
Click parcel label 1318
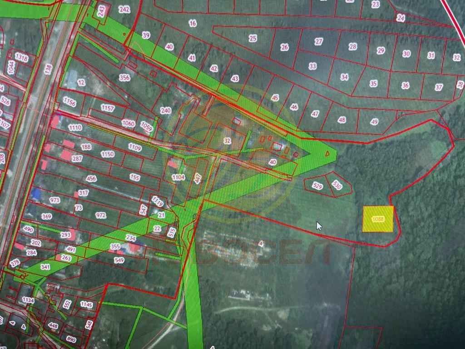click(21, 58)
